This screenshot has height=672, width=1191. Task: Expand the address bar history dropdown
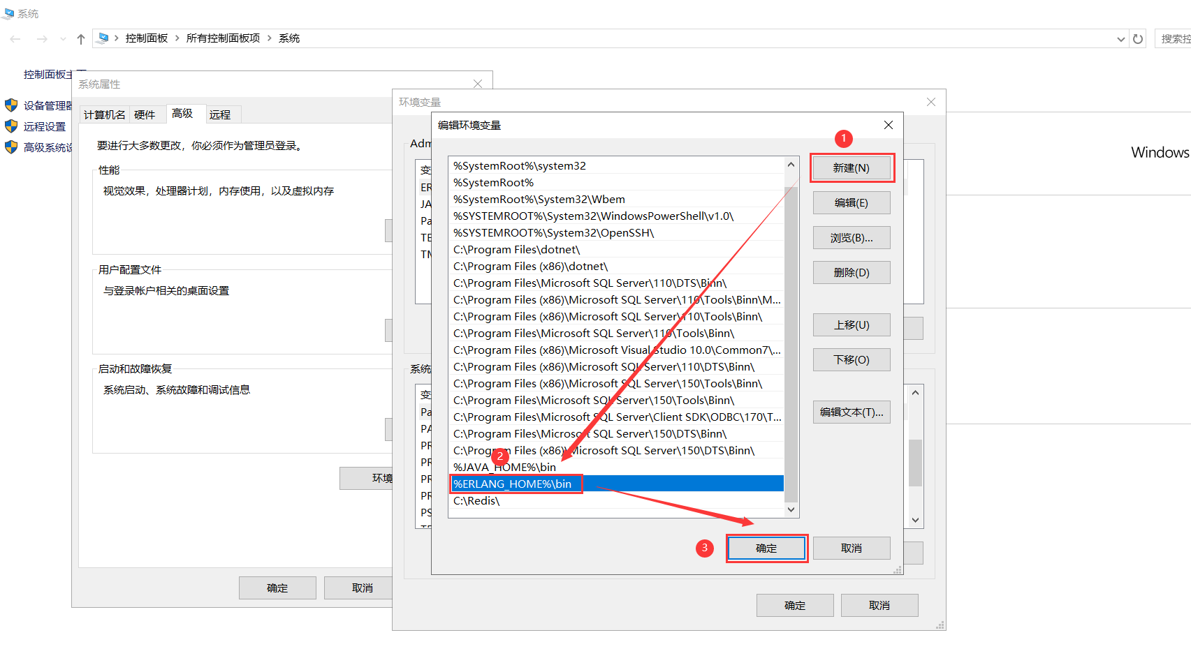[1121, 39]
